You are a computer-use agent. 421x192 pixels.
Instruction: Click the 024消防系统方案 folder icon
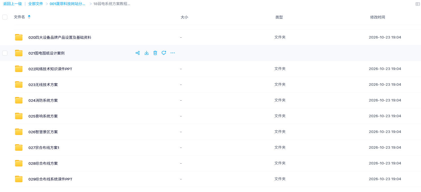(19, 100)
